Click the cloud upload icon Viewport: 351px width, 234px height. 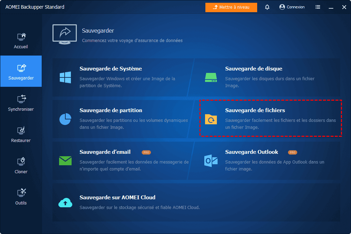coord(65,203)
